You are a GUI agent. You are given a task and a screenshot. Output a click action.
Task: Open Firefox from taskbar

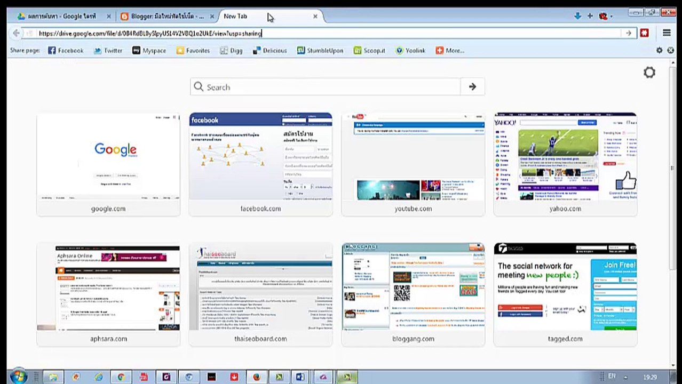(257, 377)
